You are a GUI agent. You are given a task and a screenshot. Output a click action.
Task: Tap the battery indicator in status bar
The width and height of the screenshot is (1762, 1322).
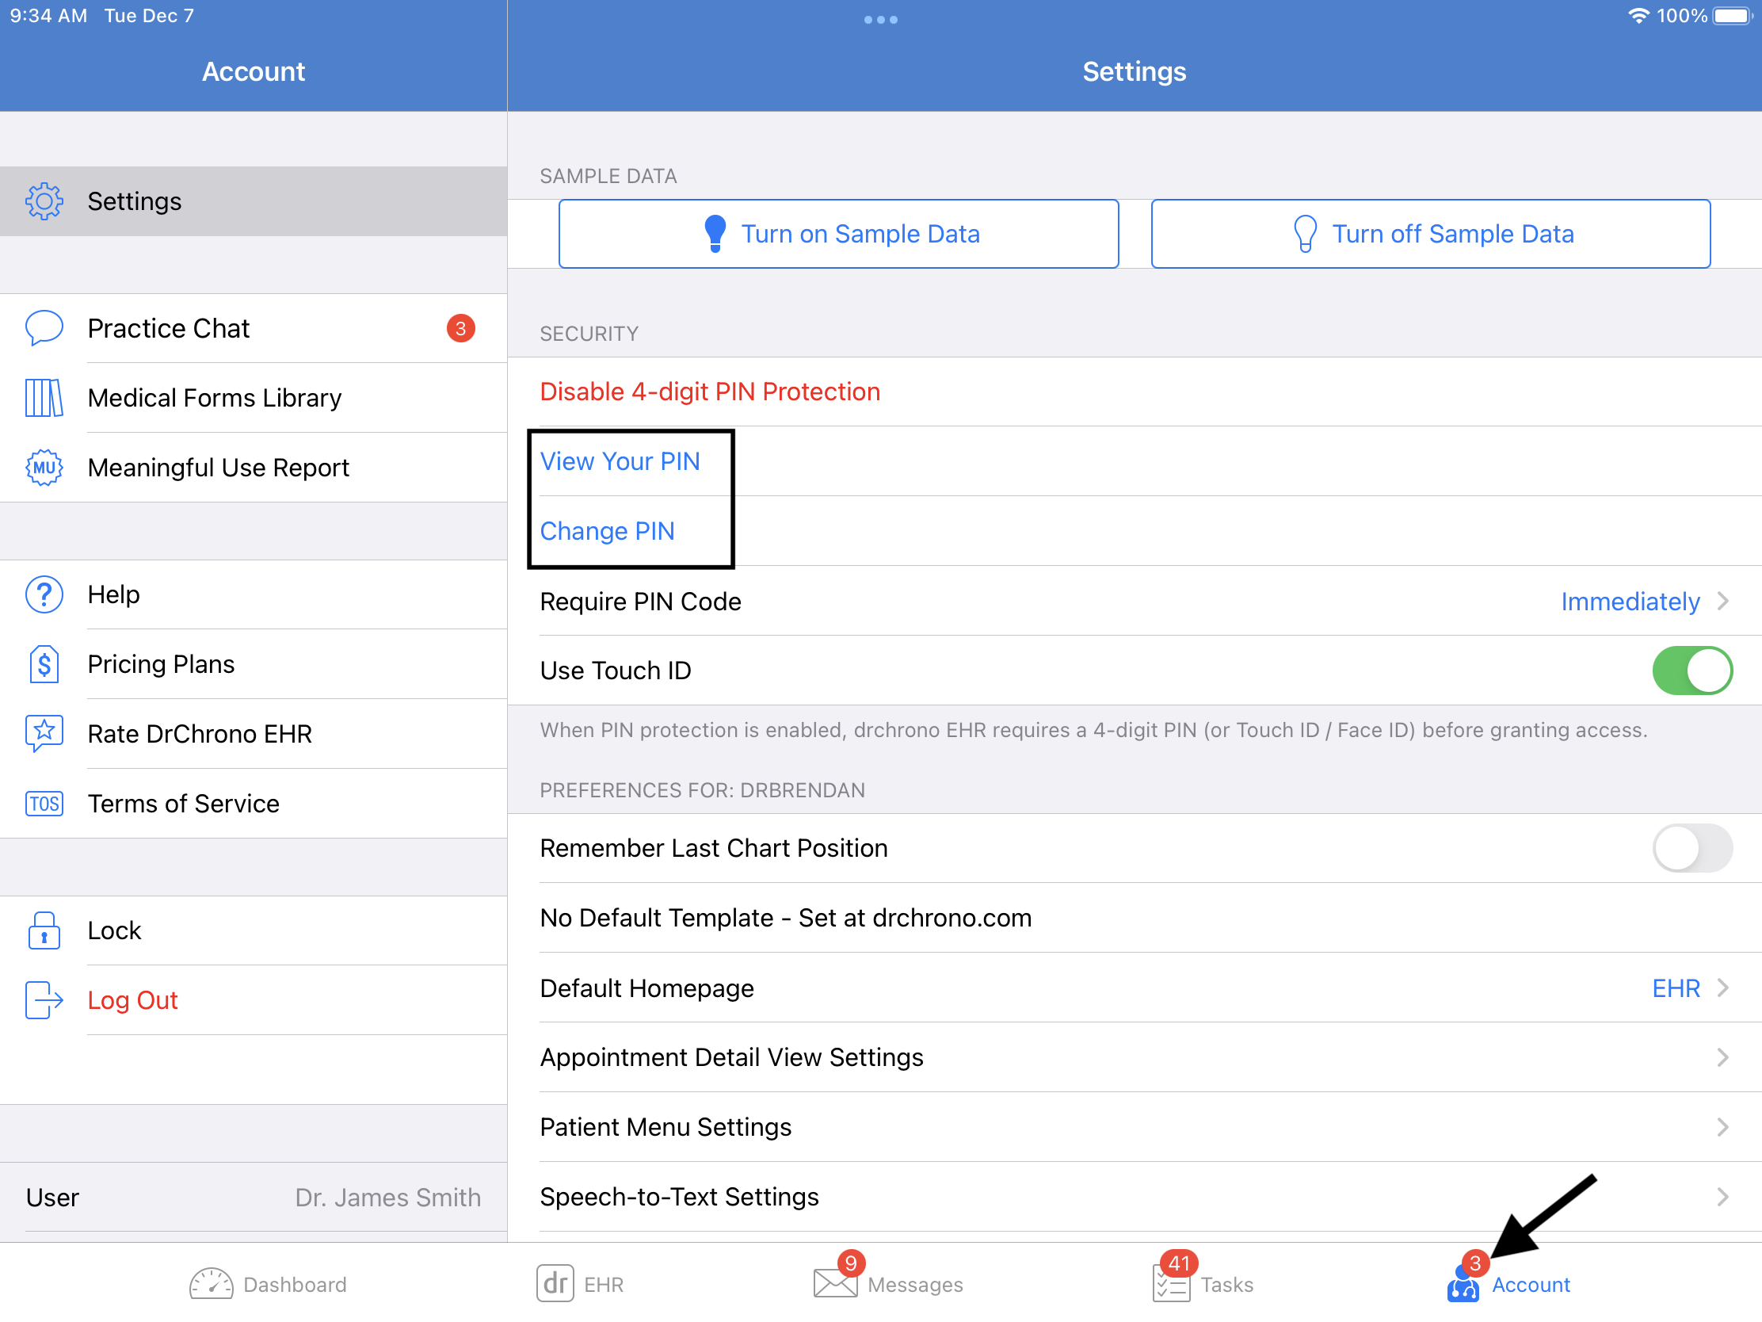1734,16
